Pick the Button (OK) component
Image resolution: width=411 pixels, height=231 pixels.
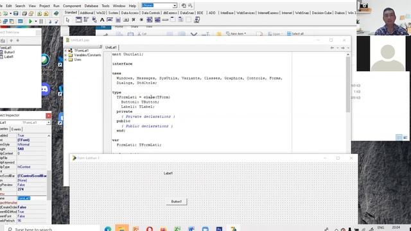coord(126,20)
